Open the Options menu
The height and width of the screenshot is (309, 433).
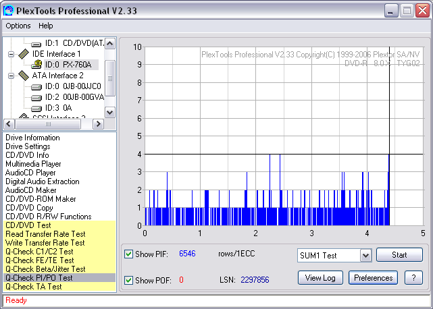pyautogui.click(x=18, y=26)
